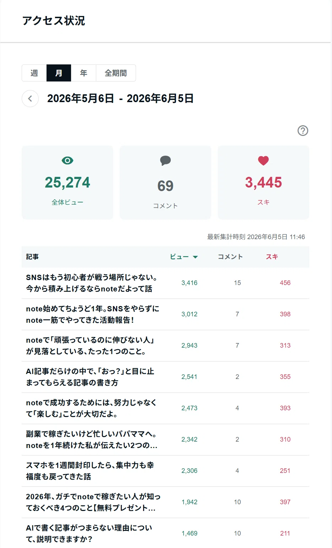Viewport: 332px width, 548px height.
Task: Click view count 2,342
Action: [189, 439]
